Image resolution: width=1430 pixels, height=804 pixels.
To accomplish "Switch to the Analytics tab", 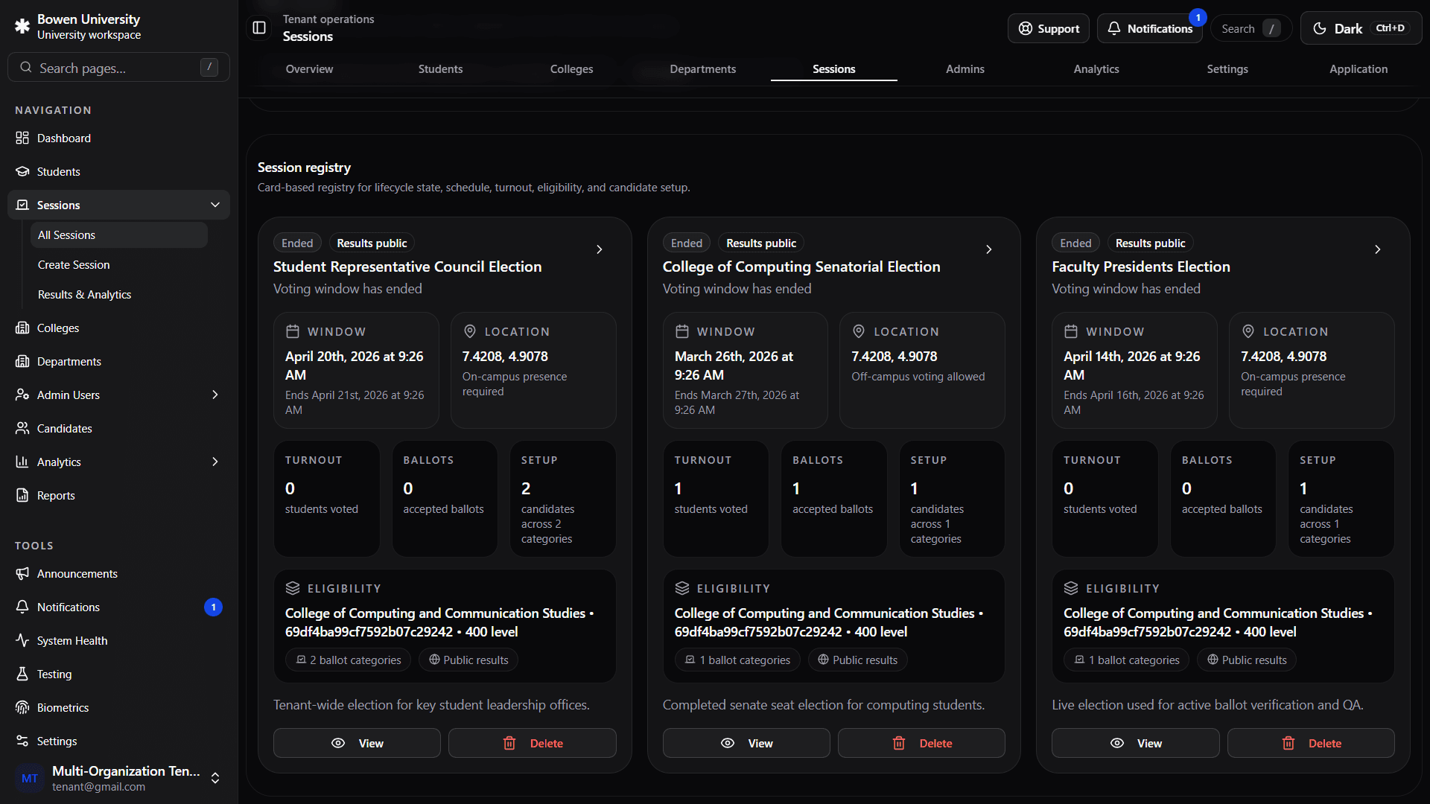I will tap(1096, 68).
